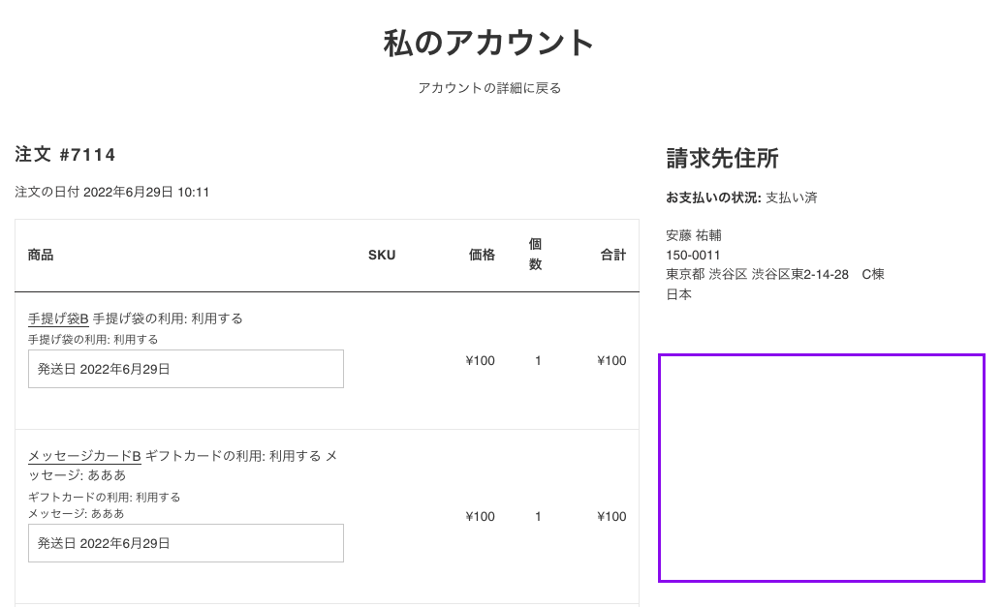Viewport: 1002px width, 607px height.
Task: Click the 個数 column header
Action: pos(535,255)
